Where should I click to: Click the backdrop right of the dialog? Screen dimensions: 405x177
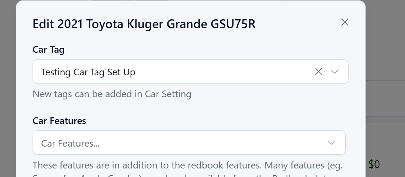[x=385, y=56]
